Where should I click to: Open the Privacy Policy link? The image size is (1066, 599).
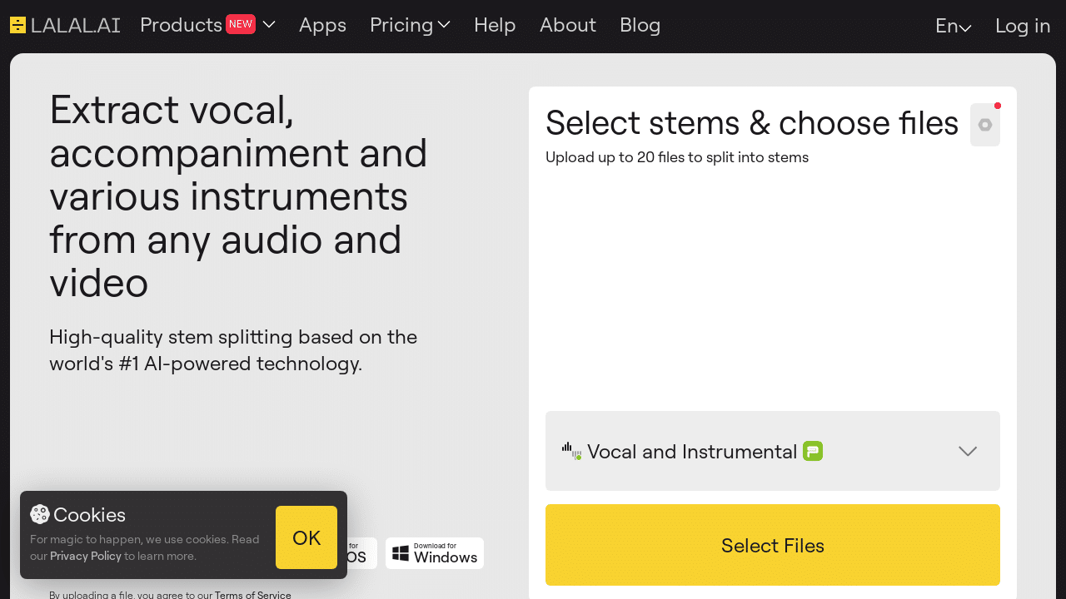coord(86,556)
